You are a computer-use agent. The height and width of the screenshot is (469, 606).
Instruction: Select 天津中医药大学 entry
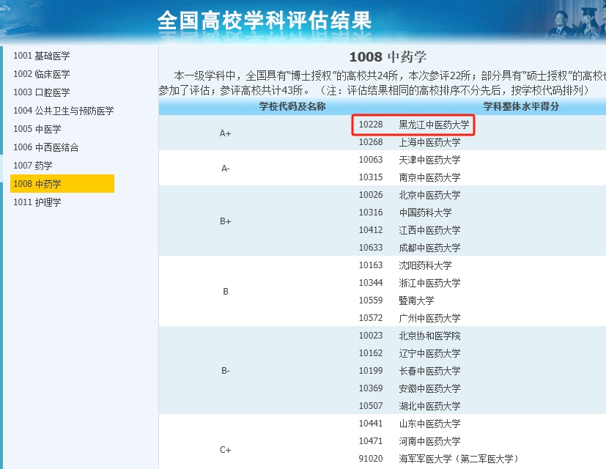pos(429,160)
